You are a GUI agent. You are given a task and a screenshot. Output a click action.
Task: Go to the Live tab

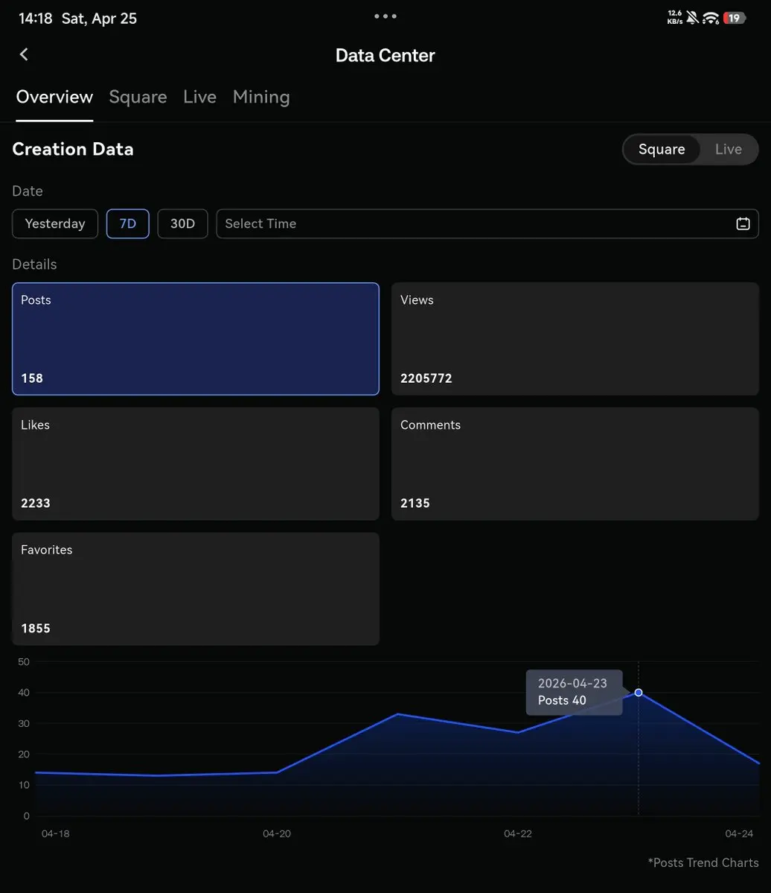click(x=199, y=97)
